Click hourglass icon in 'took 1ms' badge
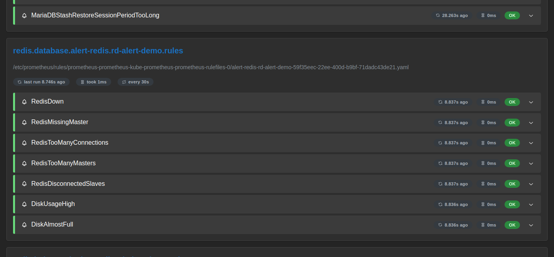The height and width of the screenshot is (257, 554). click(82, 82)
